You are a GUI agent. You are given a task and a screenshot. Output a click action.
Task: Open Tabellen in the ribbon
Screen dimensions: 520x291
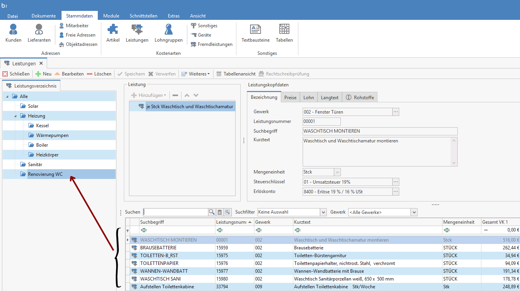[x=284, y=33]
